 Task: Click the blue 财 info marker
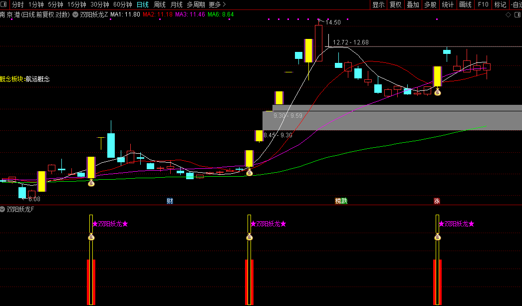click(170, 201)
